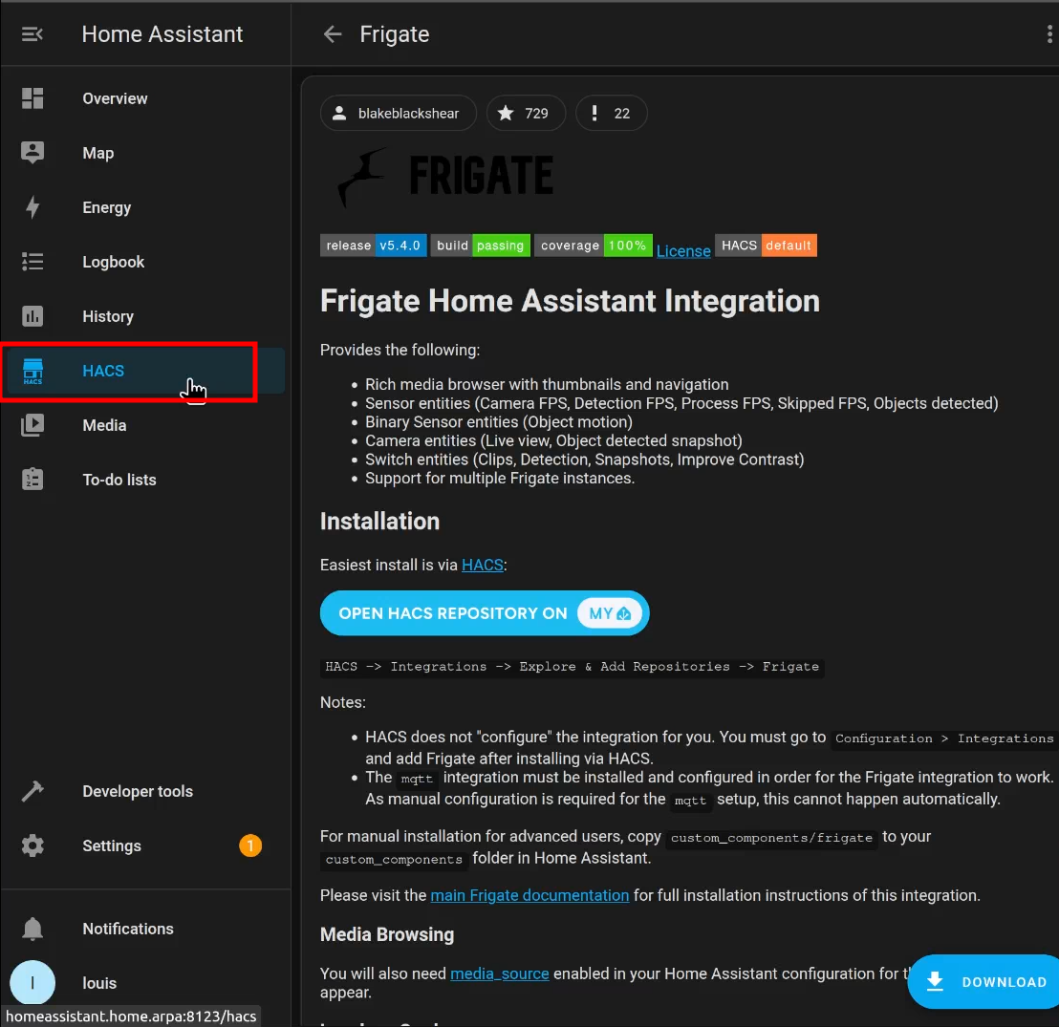Open the media_source link

point(500,974)
